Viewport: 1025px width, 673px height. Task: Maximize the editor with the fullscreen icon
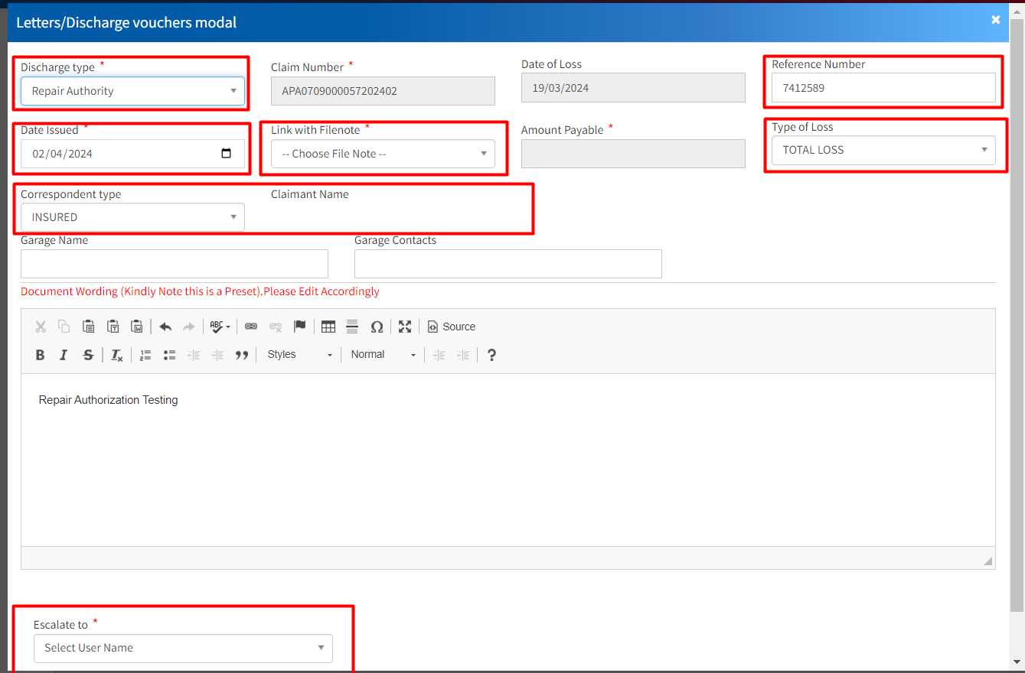click(405, 327)
